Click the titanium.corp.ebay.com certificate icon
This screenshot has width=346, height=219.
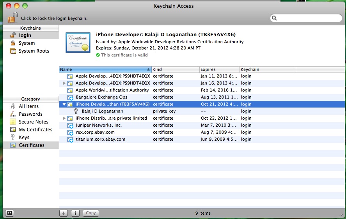click(70, 140)
